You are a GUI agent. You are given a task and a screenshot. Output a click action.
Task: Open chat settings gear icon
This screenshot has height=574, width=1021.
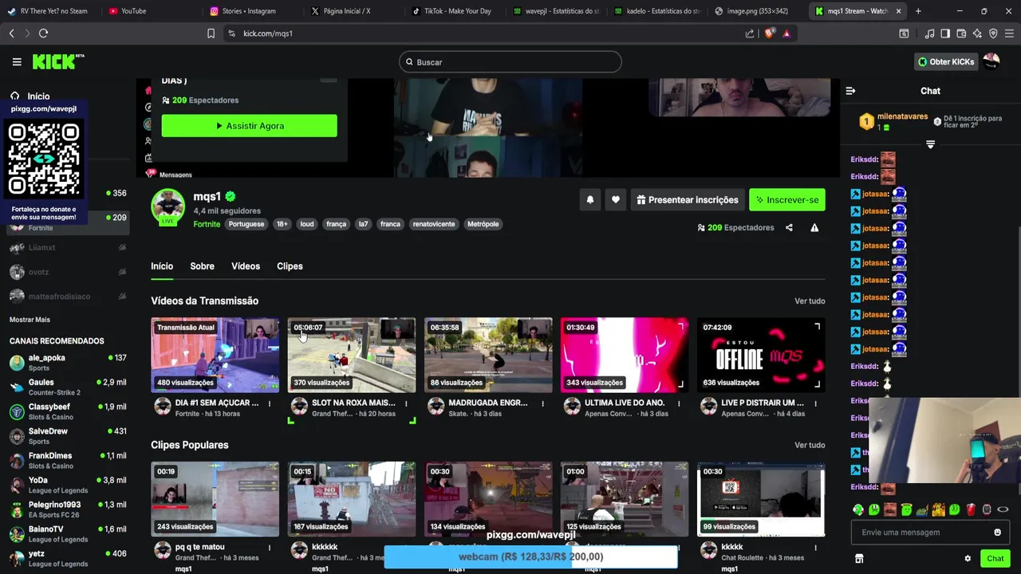(968, 559)
